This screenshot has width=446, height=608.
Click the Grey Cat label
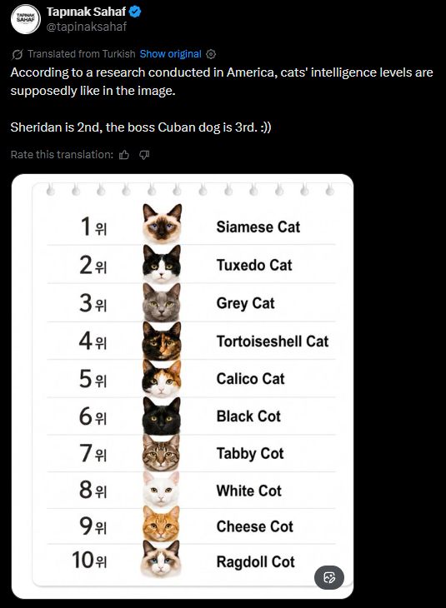tap(245, 303)
